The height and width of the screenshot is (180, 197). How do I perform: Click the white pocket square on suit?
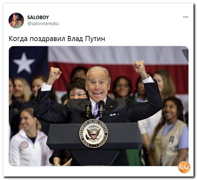114,114
